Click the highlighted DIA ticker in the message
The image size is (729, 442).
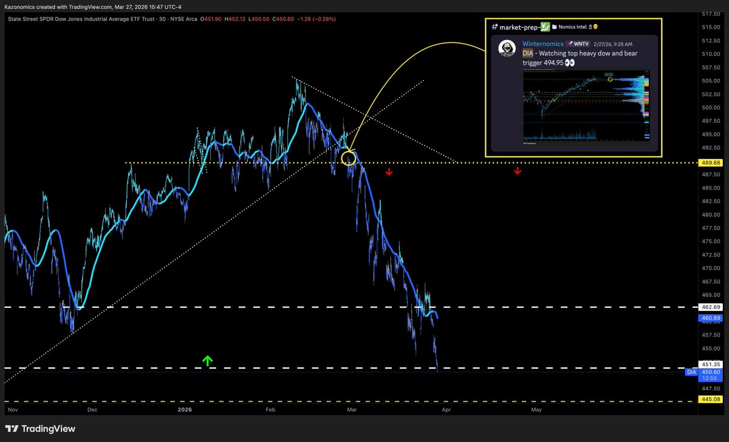pyautogui.click(x=528, y=53)
